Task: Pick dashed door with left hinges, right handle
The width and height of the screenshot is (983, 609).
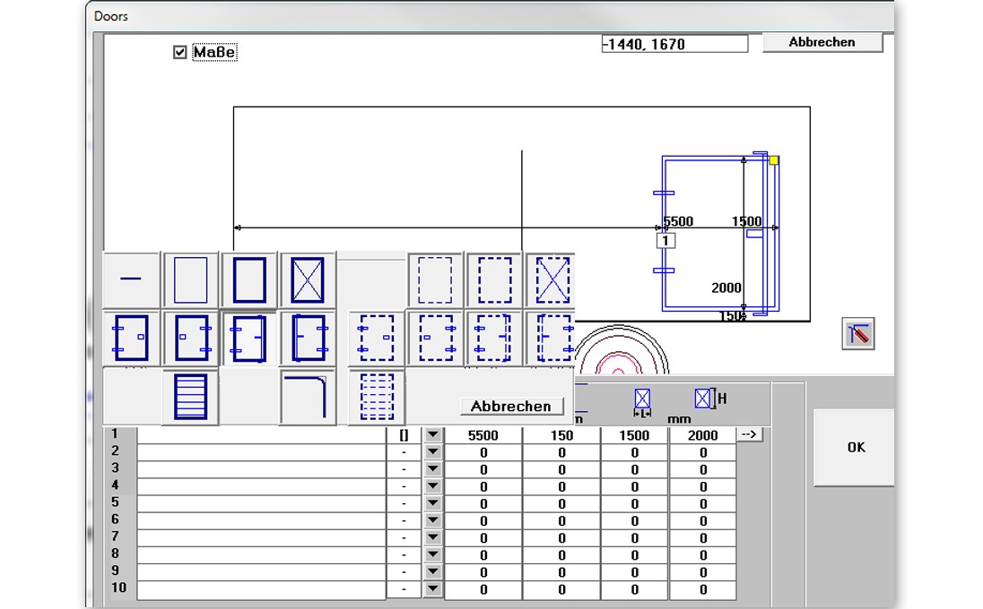Action: point(376,338)
